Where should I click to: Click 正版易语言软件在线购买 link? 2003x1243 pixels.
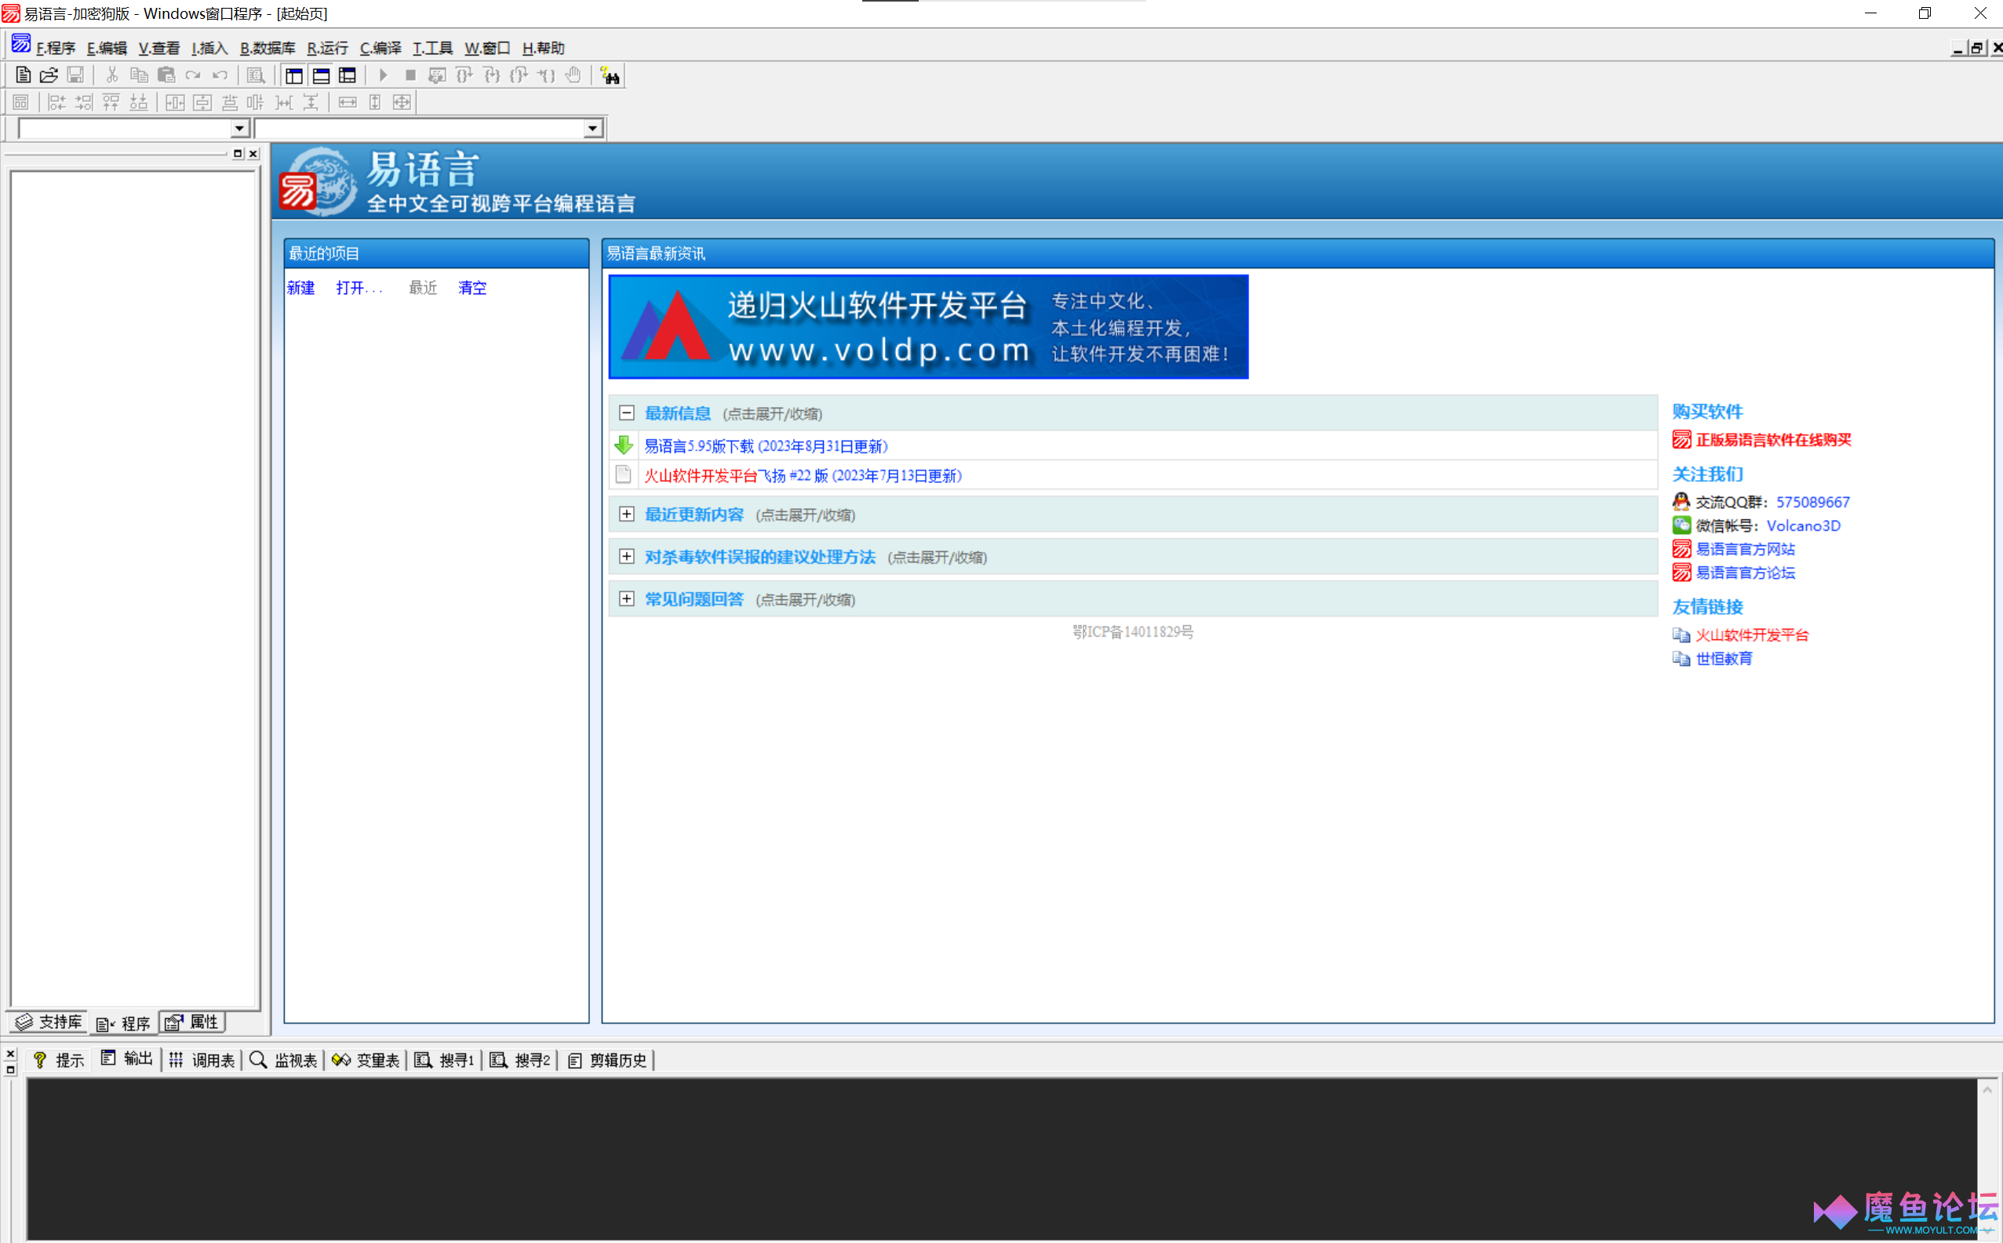point(1774,440)
